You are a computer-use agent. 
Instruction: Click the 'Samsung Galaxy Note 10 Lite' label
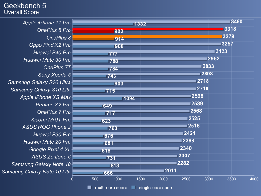[36, 172]
